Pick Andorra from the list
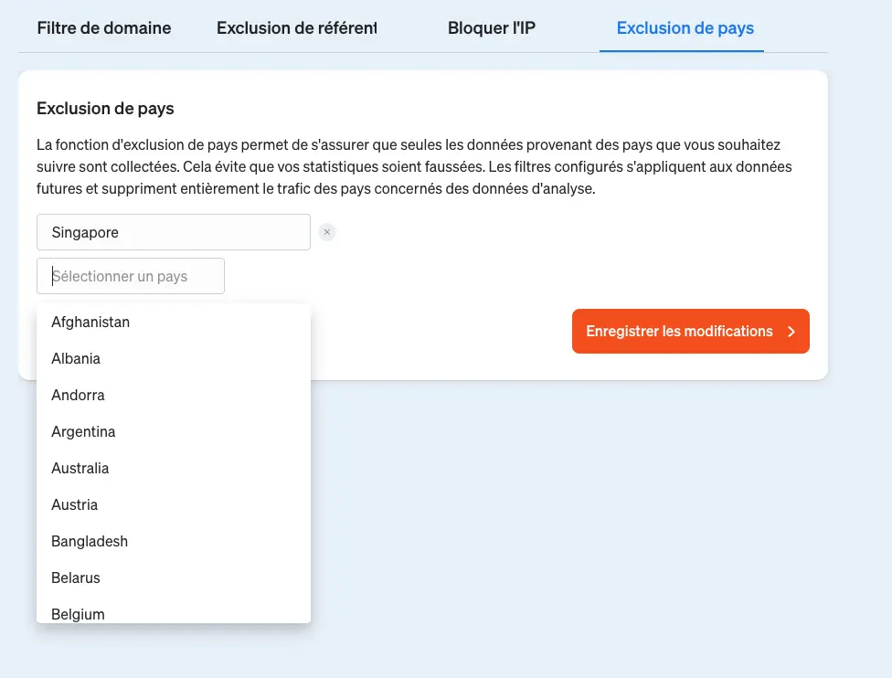 coord(174,395)
